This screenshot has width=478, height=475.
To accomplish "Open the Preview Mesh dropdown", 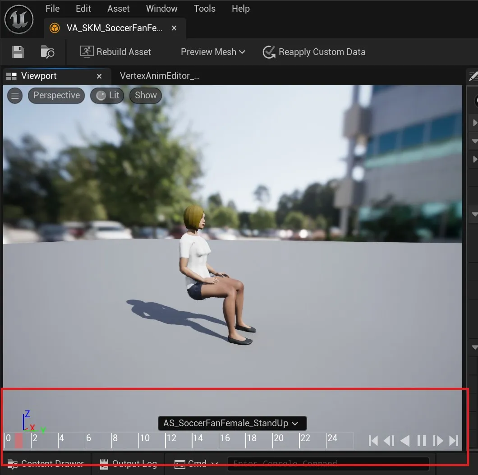I will pyautogui.click(x=212, y=52).
